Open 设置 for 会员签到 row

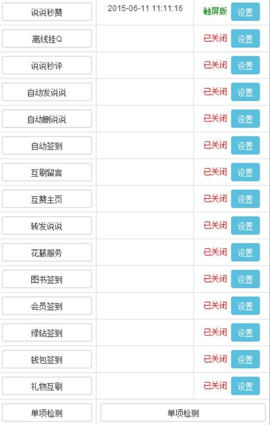tap(245, 306)
